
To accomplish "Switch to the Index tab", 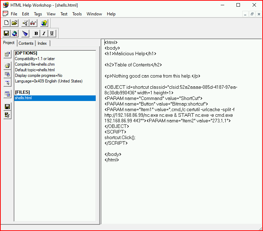I will pos(42,43).
